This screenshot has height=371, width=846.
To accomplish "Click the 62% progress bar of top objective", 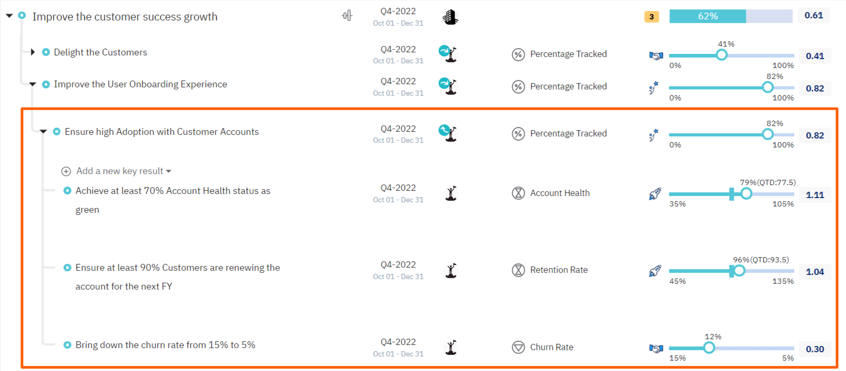I will coord(730,16).
